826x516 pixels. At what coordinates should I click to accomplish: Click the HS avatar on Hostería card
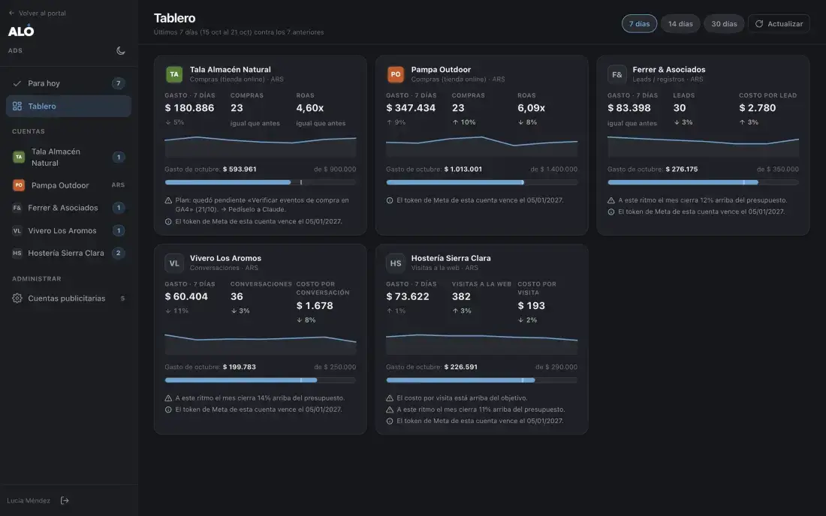396,263
